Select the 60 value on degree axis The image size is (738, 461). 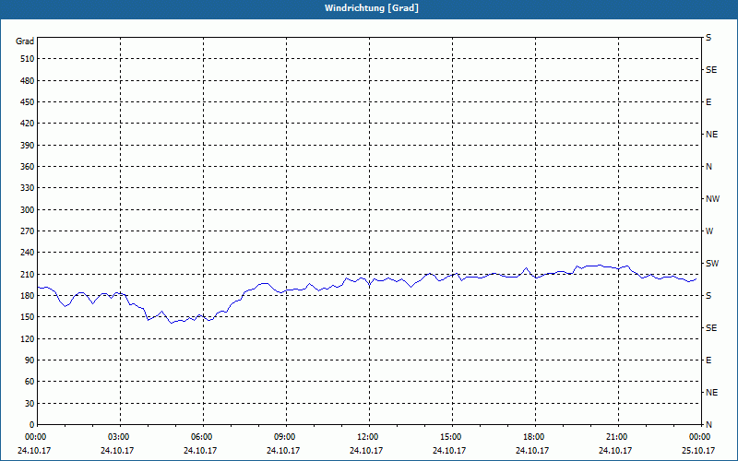[x=30, y=382]
